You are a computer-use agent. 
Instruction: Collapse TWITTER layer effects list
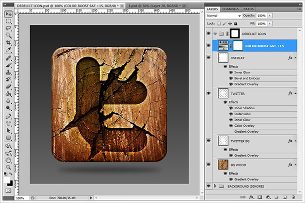[x=295, y=93]
